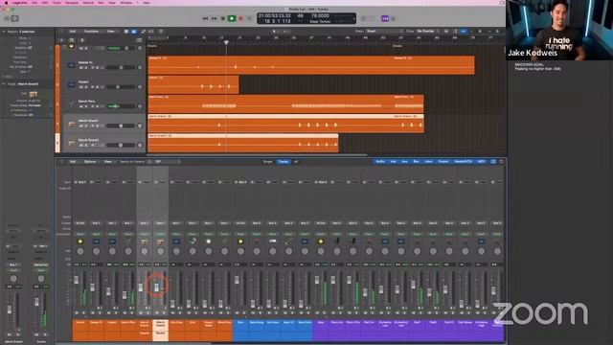The width and height of the screenshot is (613, 345).
Task: Mute the Sweep Fx track in its track header
Action: (81, 68)
